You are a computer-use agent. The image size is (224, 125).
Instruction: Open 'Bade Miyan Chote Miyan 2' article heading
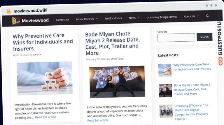113,43
